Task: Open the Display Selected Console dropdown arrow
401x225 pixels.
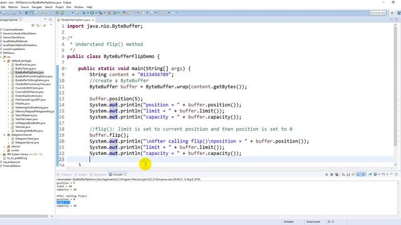Action: point(379,174)
